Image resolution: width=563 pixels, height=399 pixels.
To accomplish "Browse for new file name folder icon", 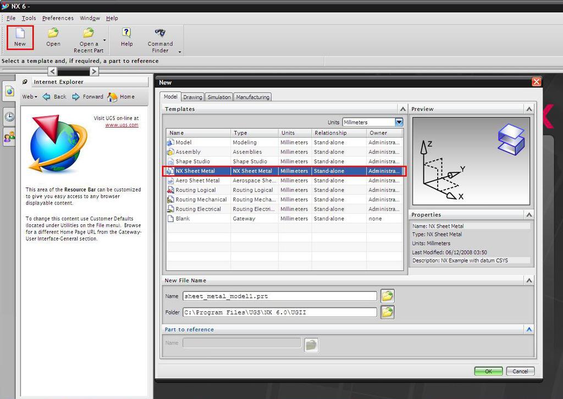I will click(388, 296).
